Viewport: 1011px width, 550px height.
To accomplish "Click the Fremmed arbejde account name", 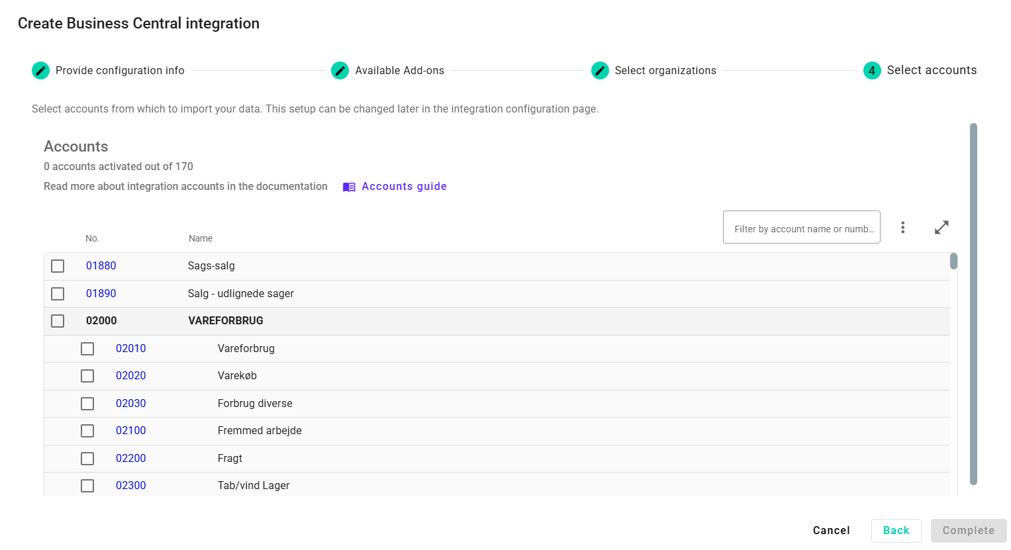I will pyautogui.click(x=260, y=431).
